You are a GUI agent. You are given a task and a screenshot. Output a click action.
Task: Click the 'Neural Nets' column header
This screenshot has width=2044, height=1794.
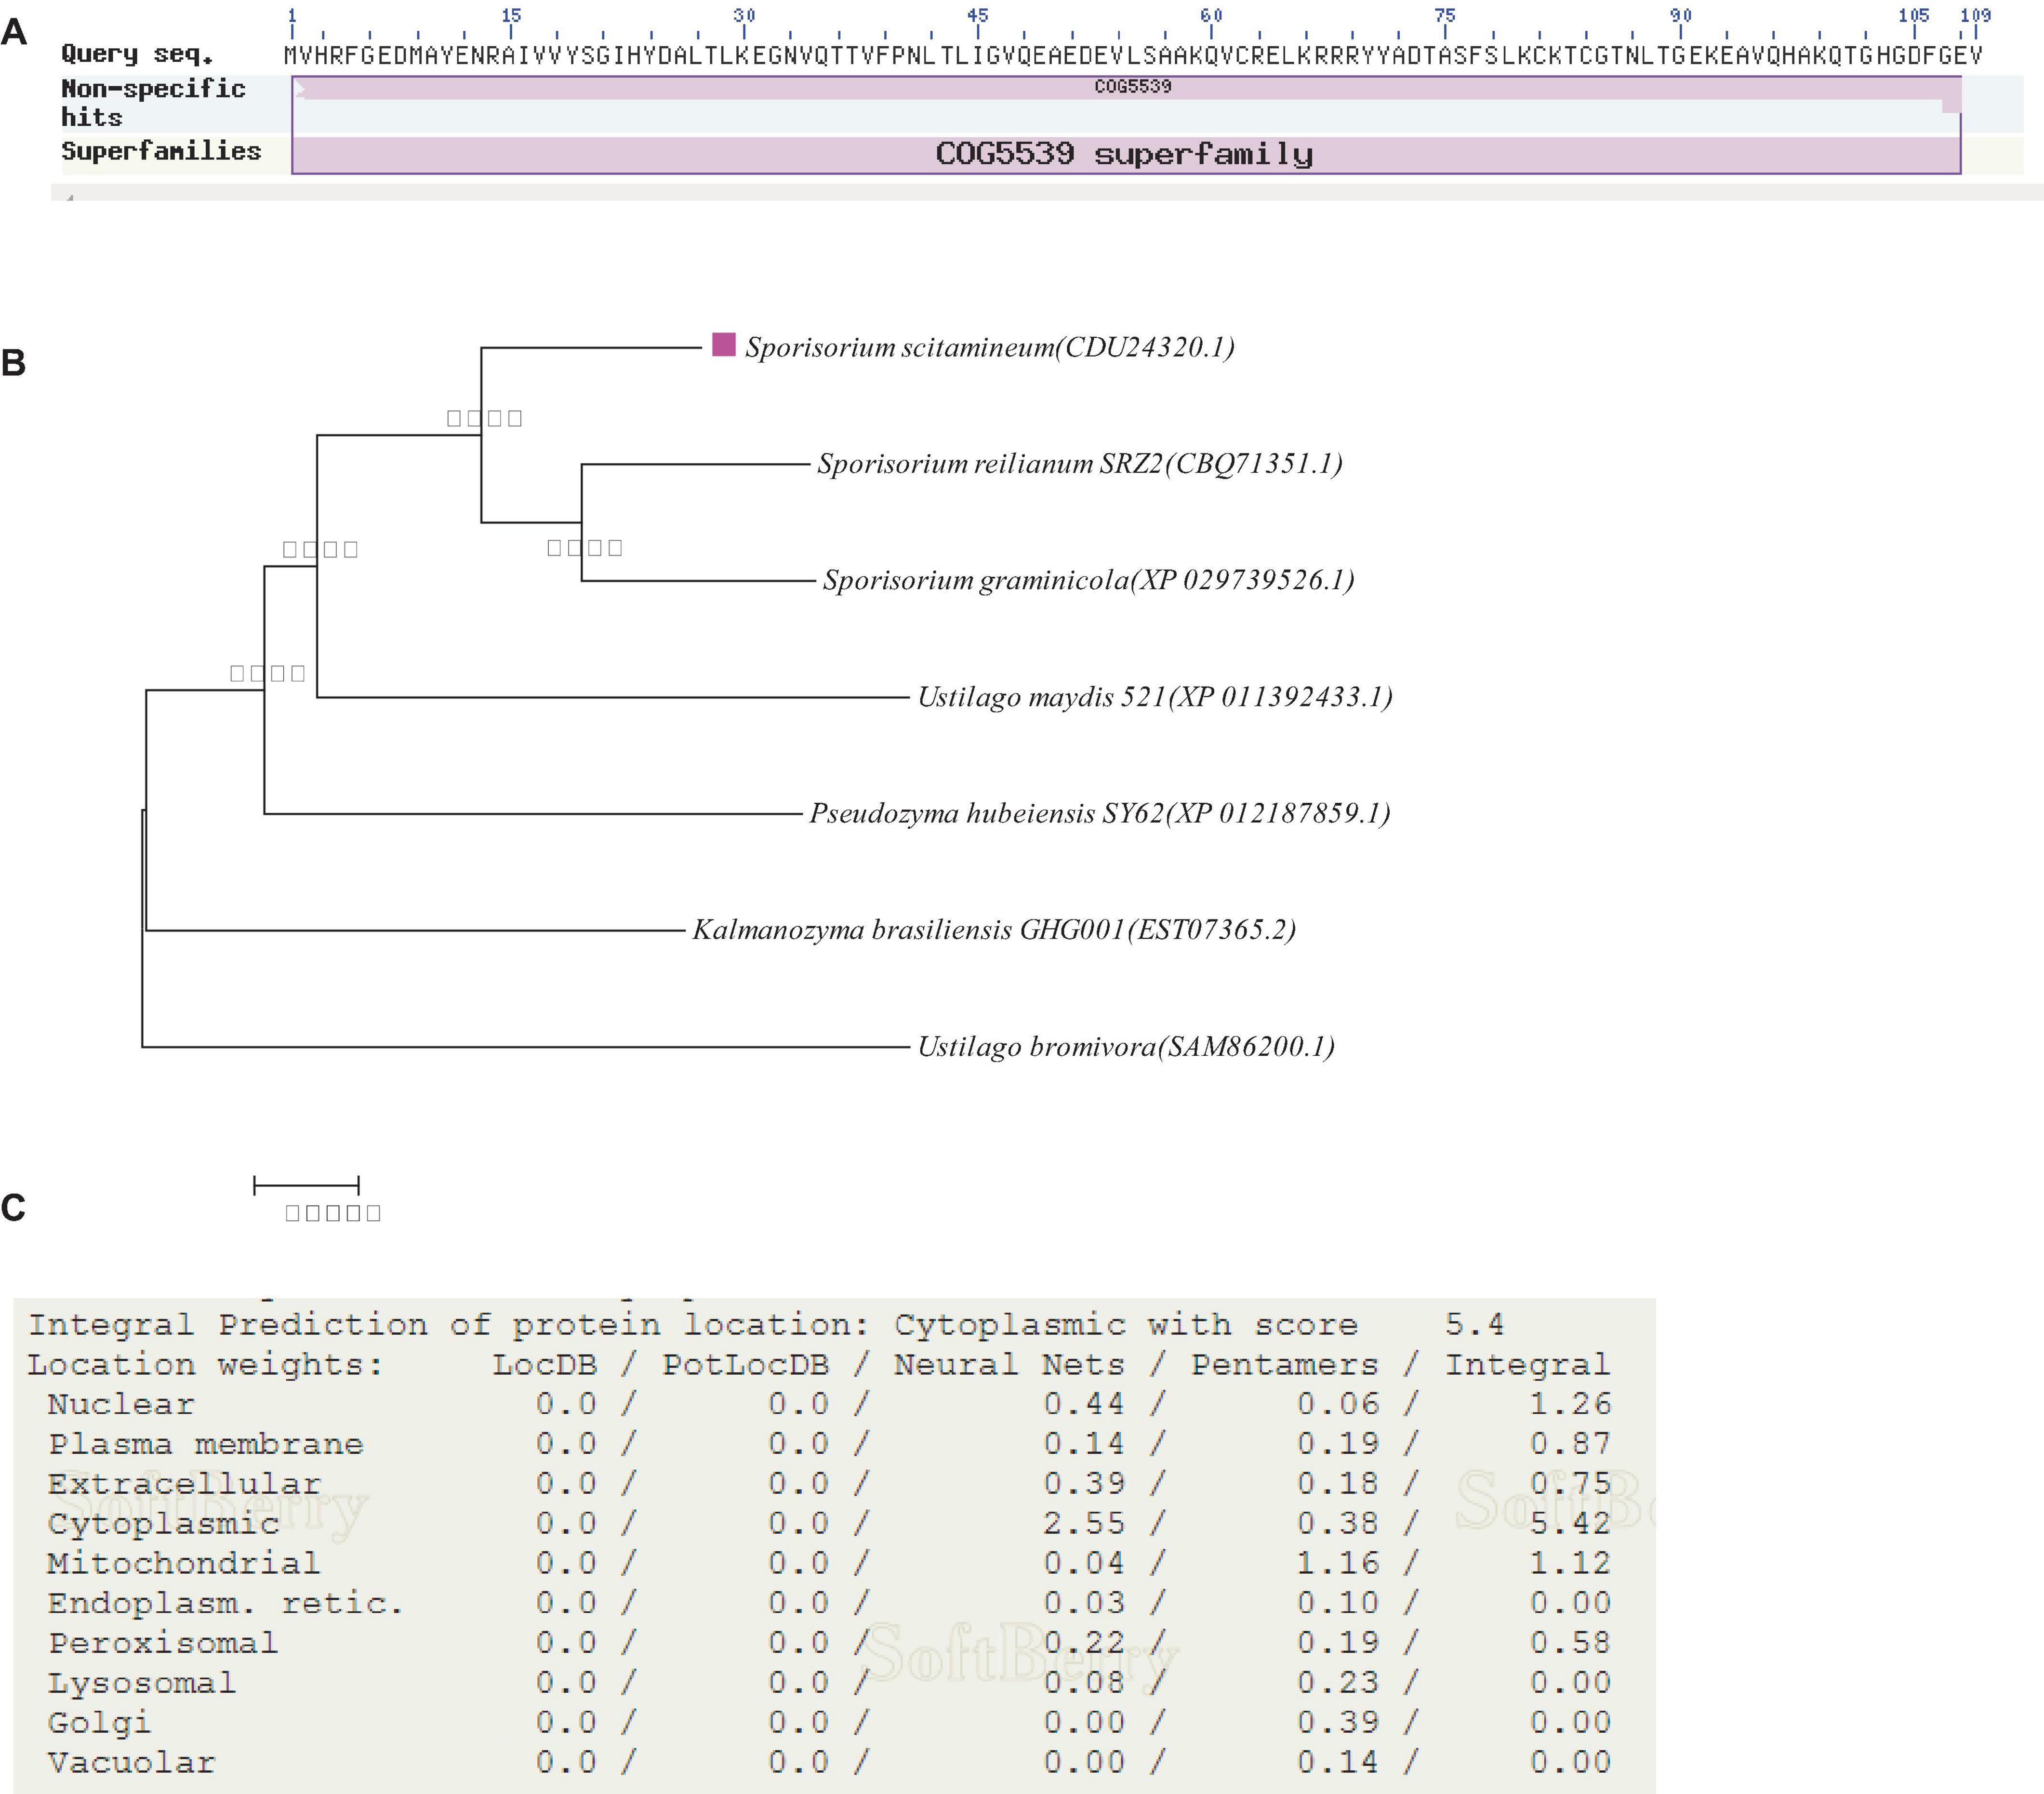(x=1009, y=1365)
